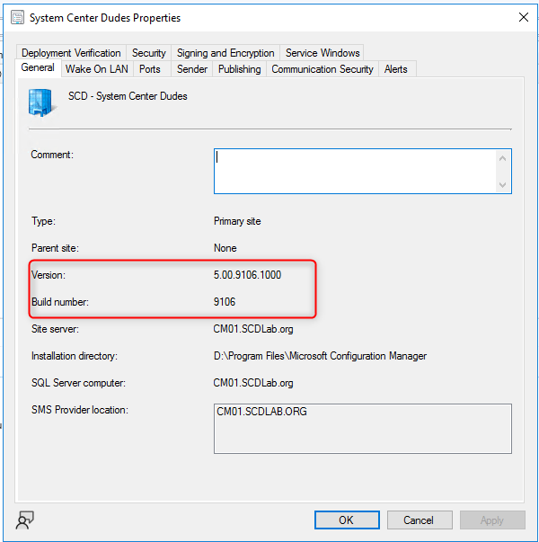This screenshot has width=539, height=542.
Task: Switch to the Ports tab
Action: click(150, 69)
